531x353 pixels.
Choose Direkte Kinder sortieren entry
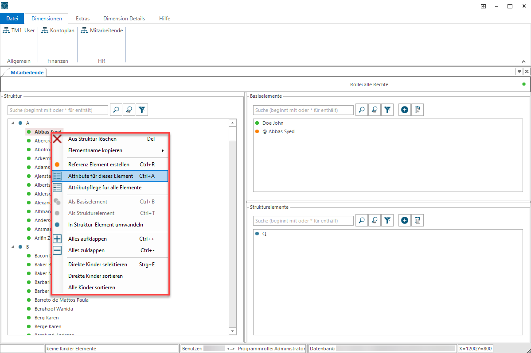pos(110,276)
